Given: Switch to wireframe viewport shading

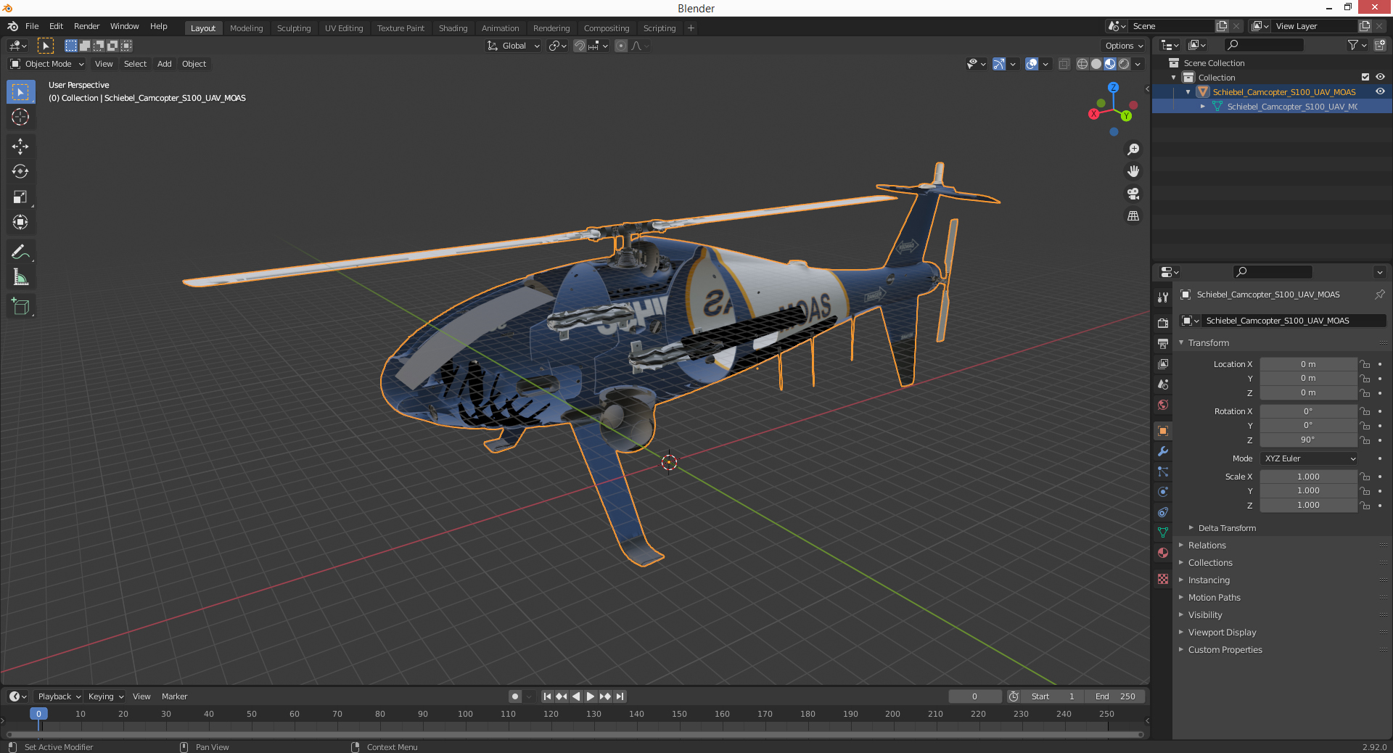Looking at the screenshot, I should pyautogui.click(x=1082, y=64).
